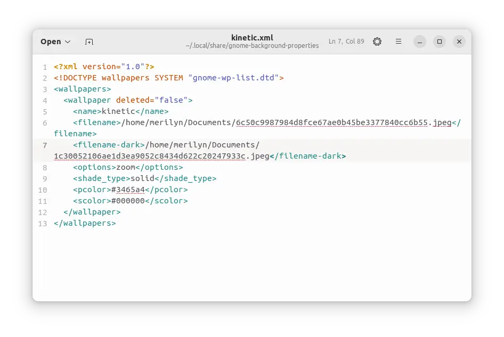Click the Ln 7, Col 89 position indicator
Screen dimensions: 504x337
click(346, 42)
